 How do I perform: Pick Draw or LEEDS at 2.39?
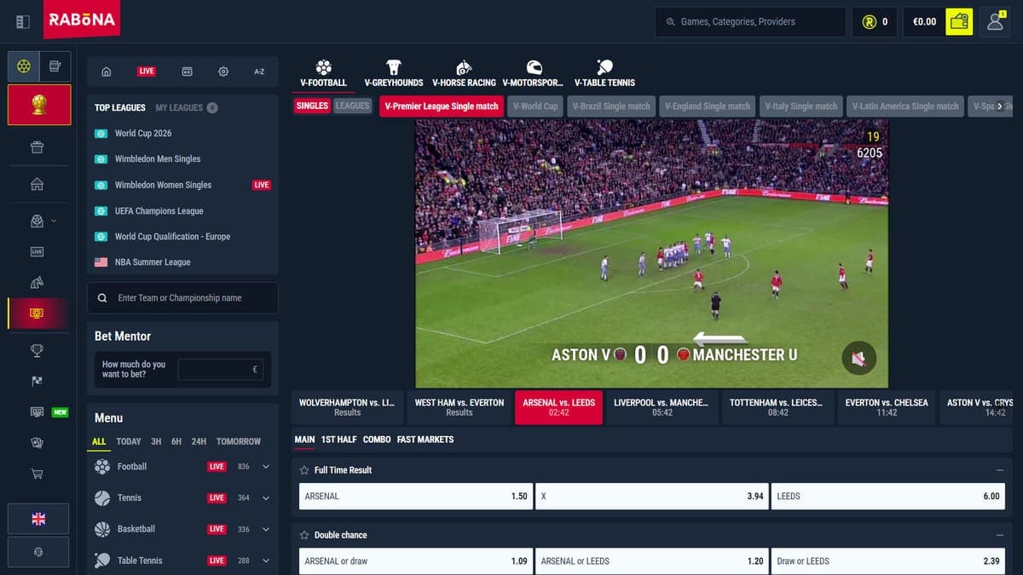click(x=888, y=561)
